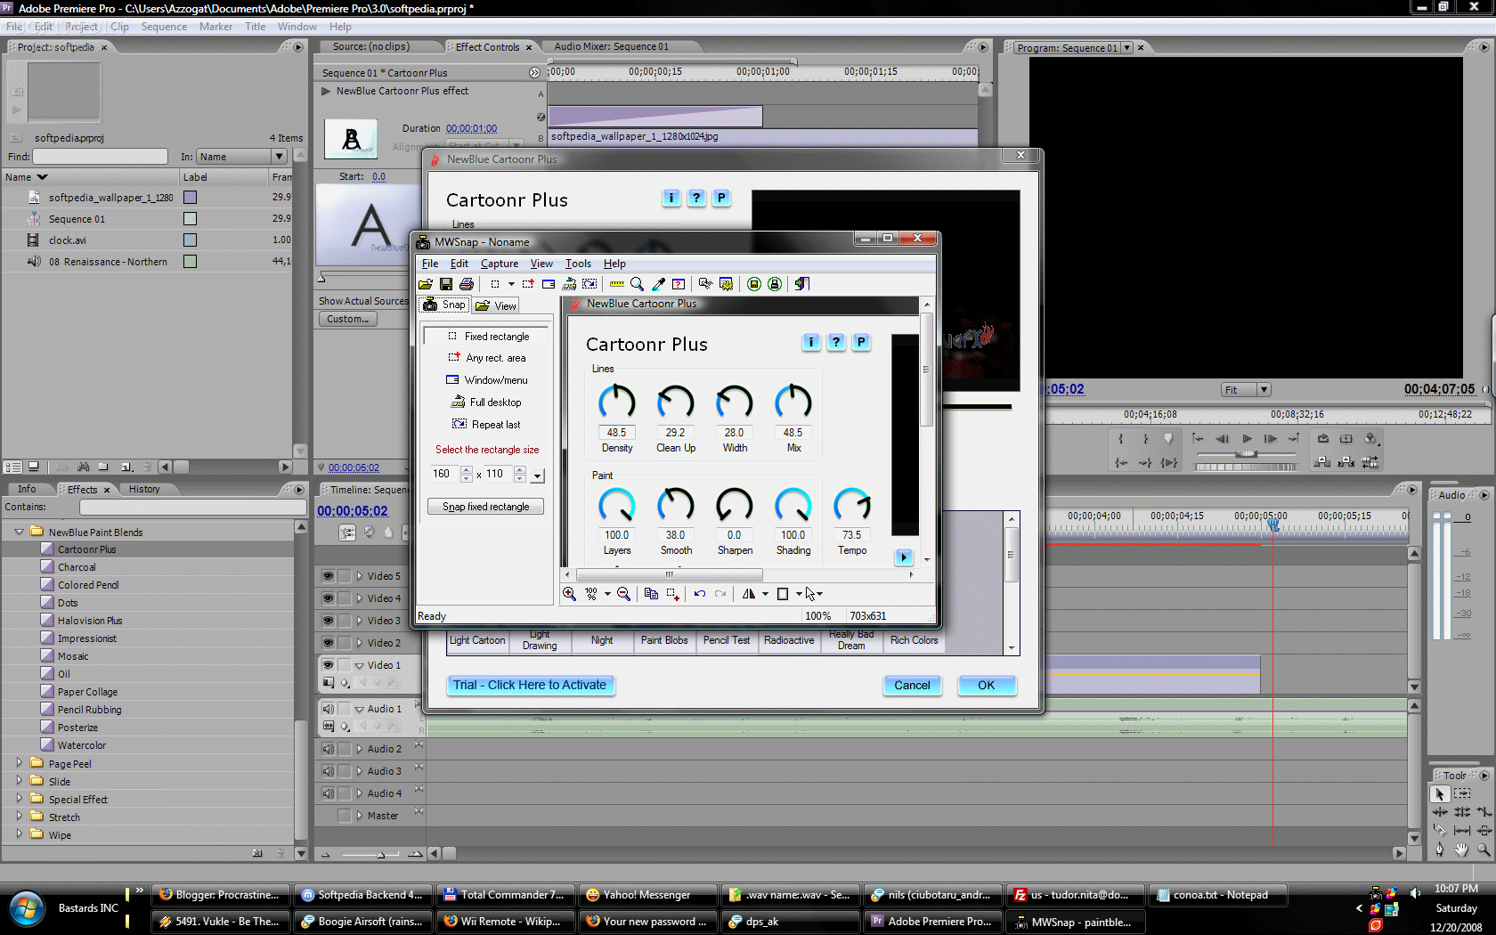Step back one frame in Program monitor
The width and height of the screenshot is (1496, 935).
point(1223,439)
